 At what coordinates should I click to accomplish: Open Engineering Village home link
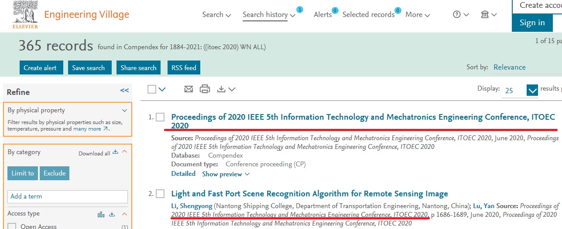click(x=87, y=15)
